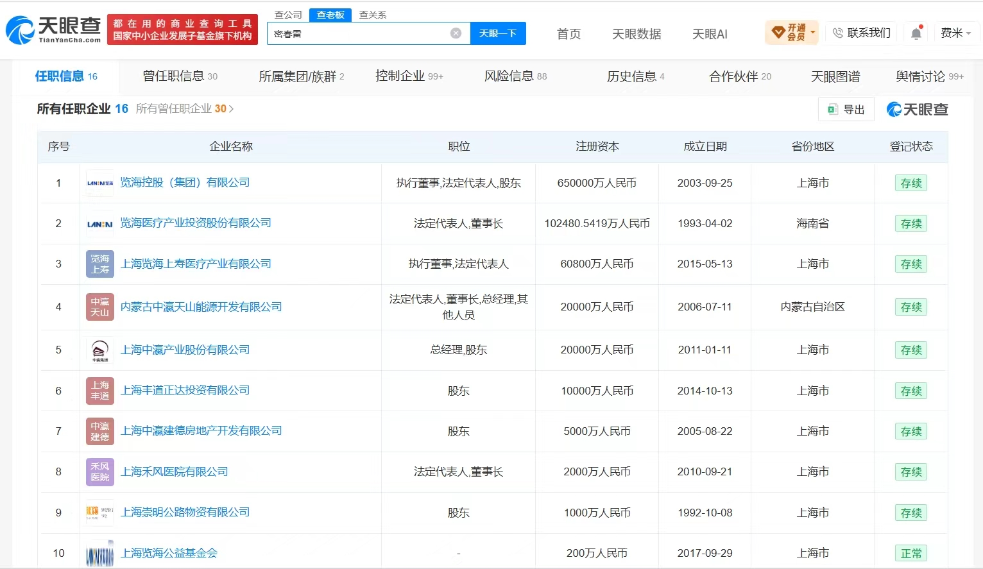Expand 所有曾任职企业 30 chevron link
983x569 pixels.
point(185,108)
